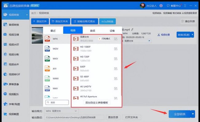Switch to the 最近 format tab
This screenshot has height=122, width=200.
53,31
